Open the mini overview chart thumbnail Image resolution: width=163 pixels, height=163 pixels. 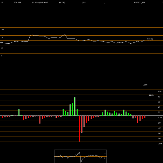pyautogui.click(x=81, y=156)
